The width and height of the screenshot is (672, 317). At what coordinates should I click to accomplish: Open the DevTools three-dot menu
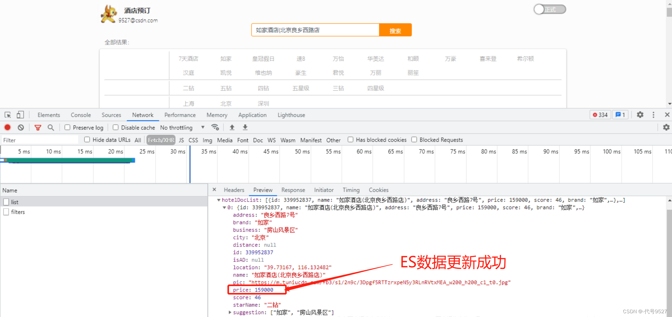(x=653, y=115)
